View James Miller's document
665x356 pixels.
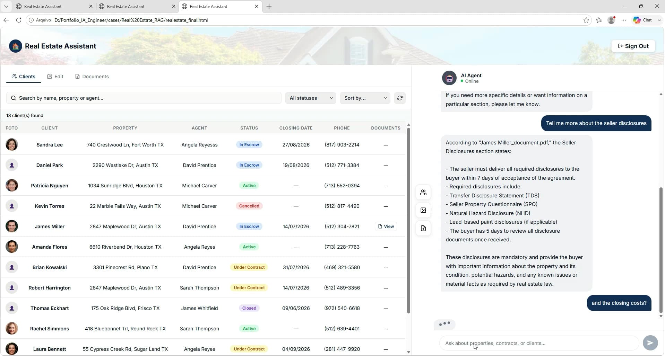(386, 226)
